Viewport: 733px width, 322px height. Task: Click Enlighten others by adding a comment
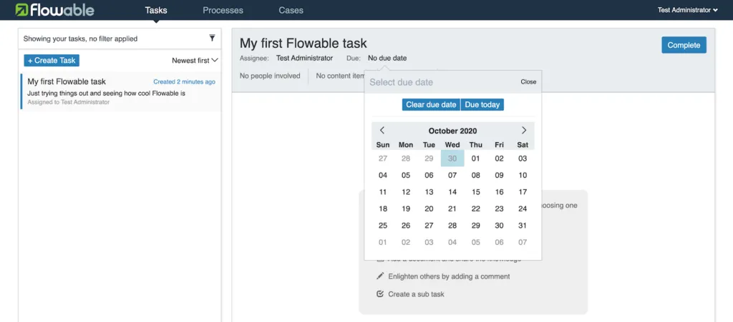tap(449, 276)
